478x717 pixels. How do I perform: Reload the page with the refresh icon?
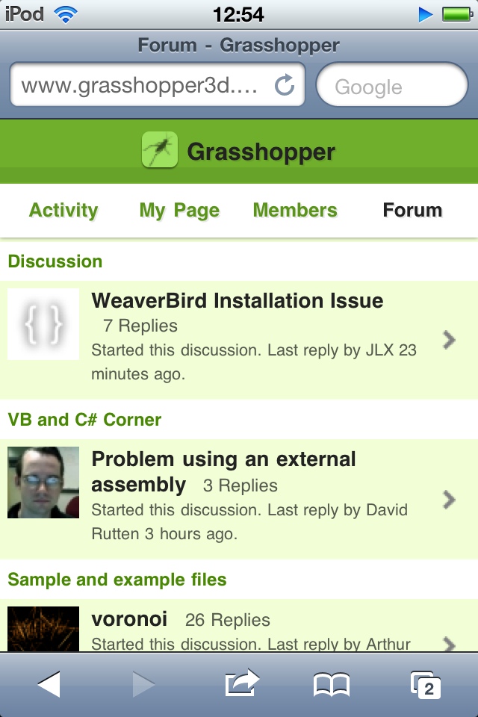coord(285,86)
